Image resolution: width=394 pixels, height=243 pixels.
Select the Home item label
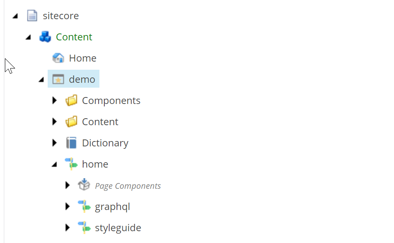point(83,58)
